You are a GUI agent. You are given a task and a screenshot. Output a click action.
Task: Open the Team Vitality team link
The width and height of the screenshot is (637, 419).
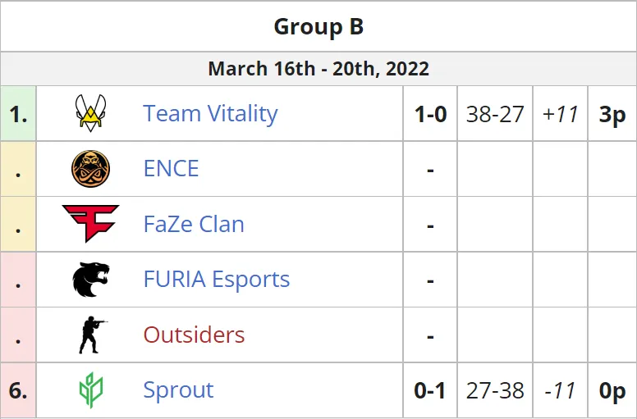210,113
